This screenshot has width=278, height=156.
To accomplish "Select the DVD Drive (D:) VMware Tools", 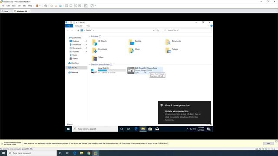I will (145, 70).
